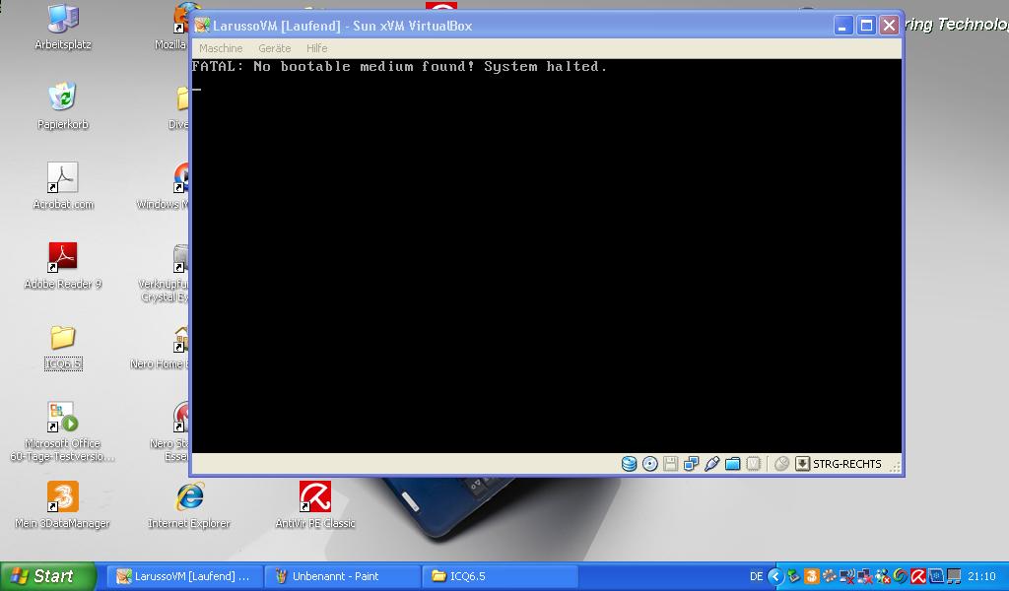Viewport: 1009px width, 591px height.
Task: Select the Internet Explorer desktop shortcut
Action: pos(189,505)
